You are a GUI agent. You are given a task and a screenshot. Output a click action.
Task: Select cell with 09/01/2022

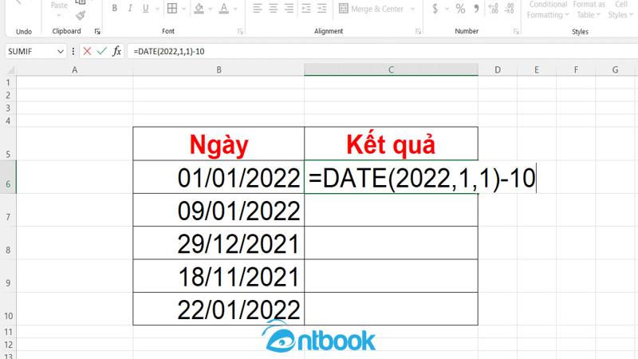tap(219, 210)
